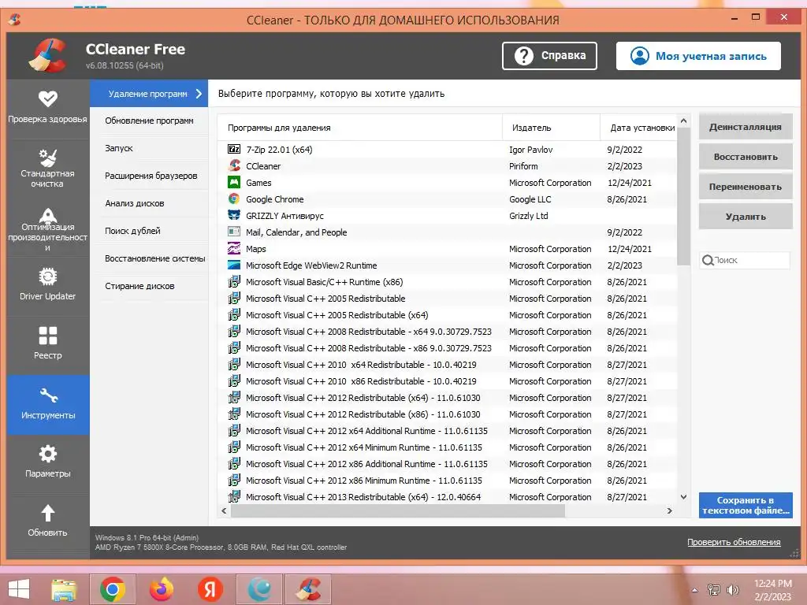Click publisher Piriform cell

click(523, 166)
